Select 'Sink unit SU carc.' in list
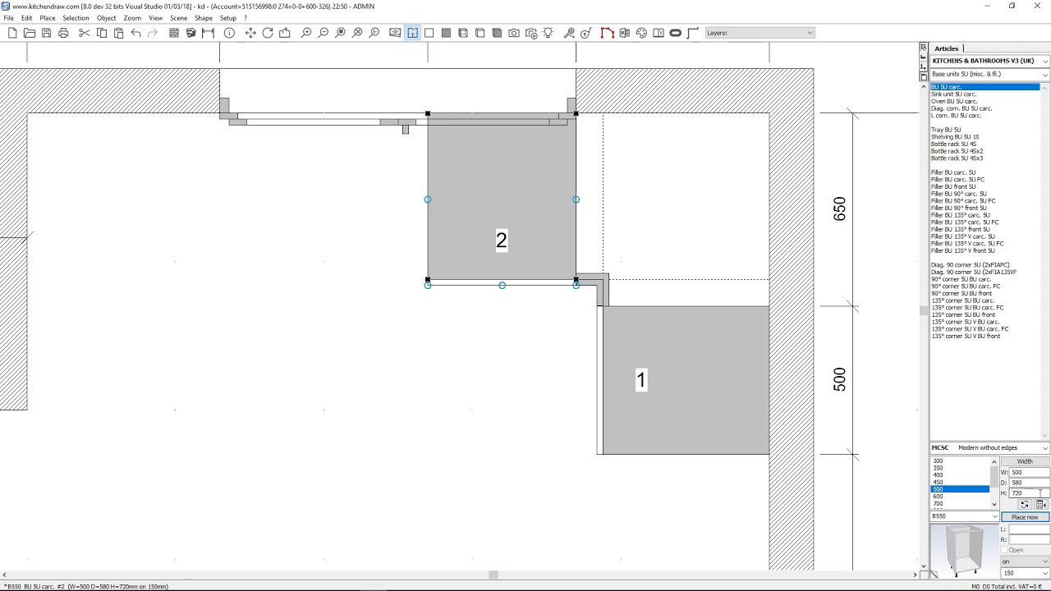 click(954, 94)
